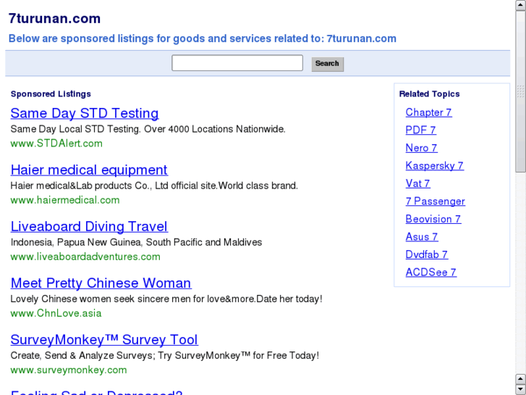526x395 pixels.
Task: Click the scrollbar up arrow at top
Action: point(521,5)
